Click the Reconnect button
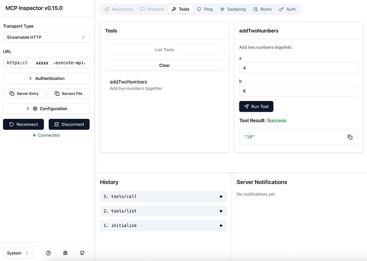Viewport: 367px width, 261px height. [x=23, y=125]
